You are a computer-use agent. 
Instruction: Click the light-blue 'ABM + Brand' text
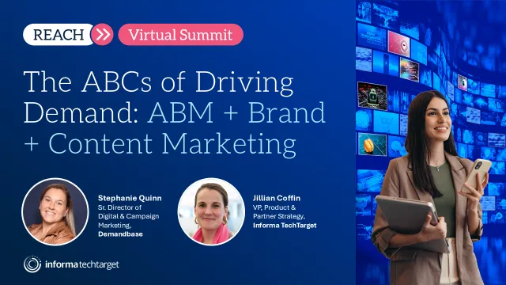coord(236,112)
